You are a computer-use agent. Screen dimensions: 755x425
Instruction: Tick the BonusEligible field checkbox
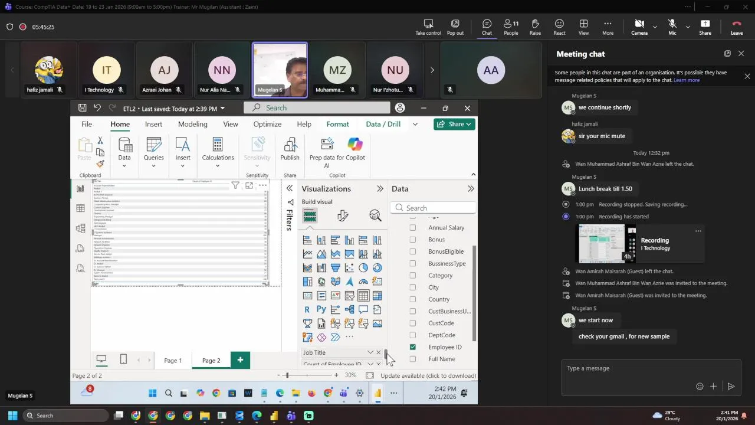point(413,251)
